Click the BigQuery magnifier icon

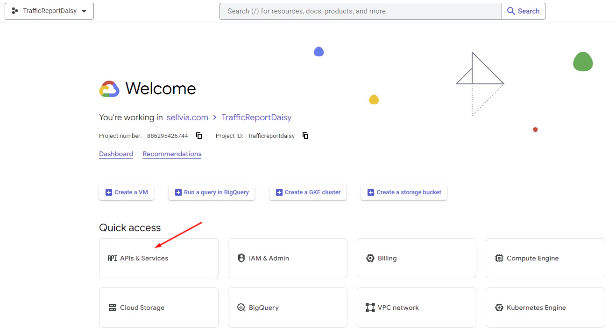(241, 308)
